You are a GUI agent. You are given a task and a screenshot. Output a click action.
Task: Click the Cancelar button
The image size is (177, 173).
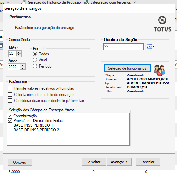pos(148,162)
